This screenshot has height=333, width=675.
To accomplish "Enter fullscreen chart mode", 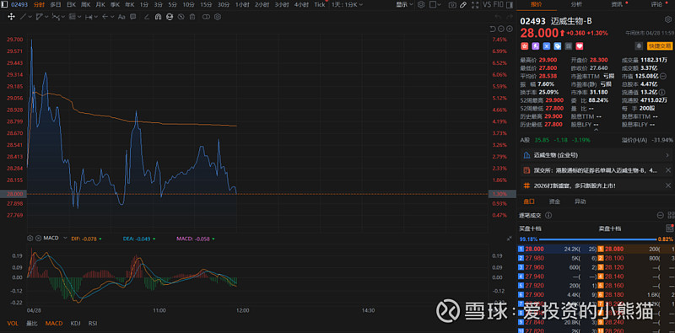I will [475, 5].
